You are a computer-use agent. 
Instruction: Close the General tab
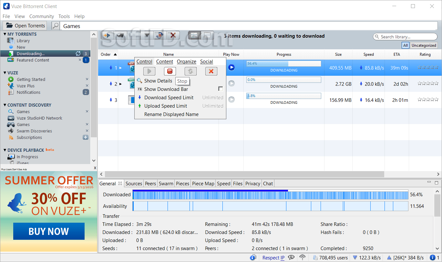tap(120, 183)
